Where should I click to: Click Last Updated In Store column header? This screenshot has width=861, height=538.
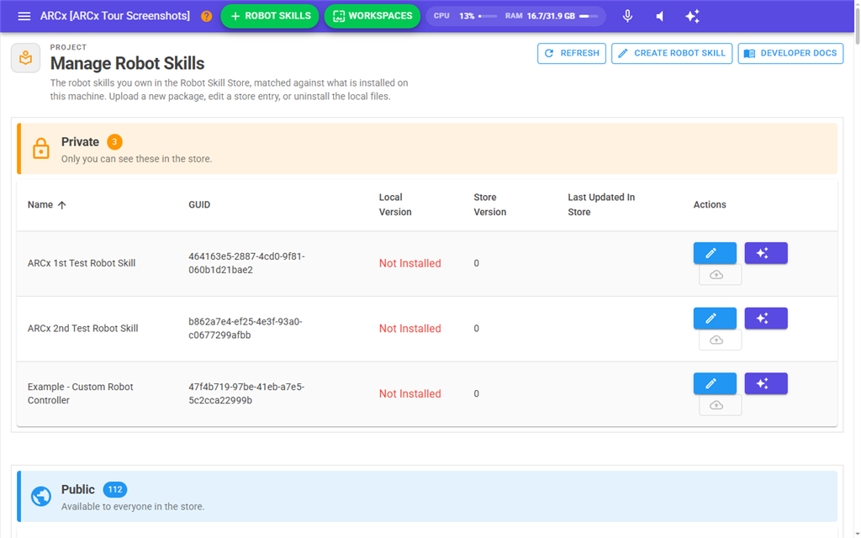coord(601,204)
